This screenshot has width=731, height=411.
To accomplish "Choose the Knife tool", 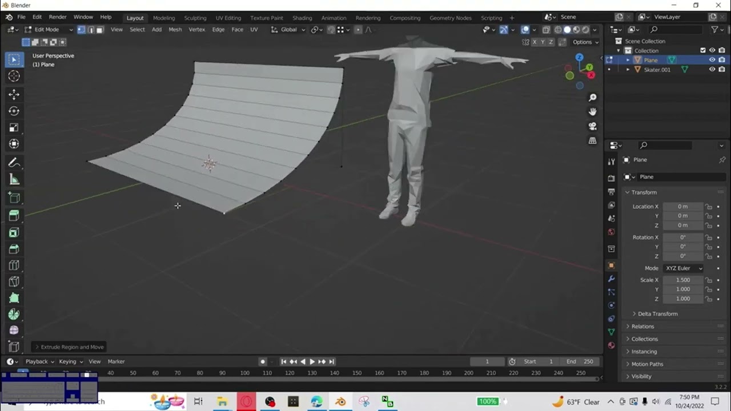I will click(14, 282).
